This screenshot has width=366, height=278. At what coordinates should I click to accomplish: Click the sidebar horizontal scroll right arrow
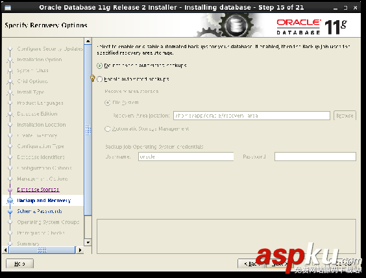click(x=80, y=250)
